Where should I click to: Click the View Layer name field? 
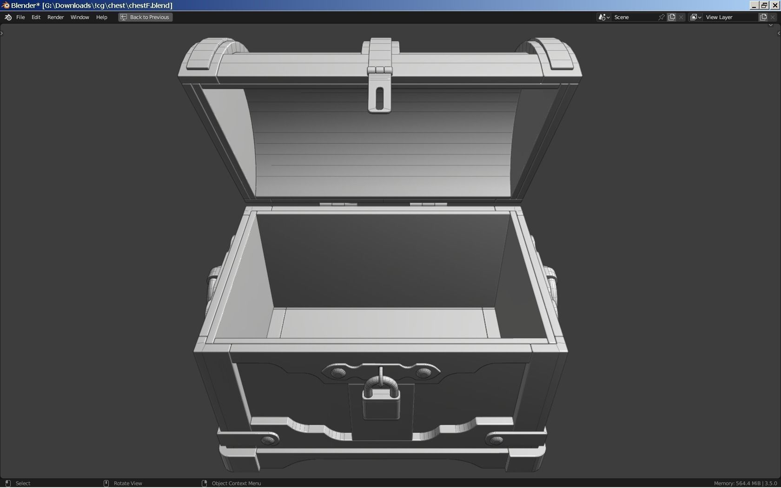[x=730, y=17]
